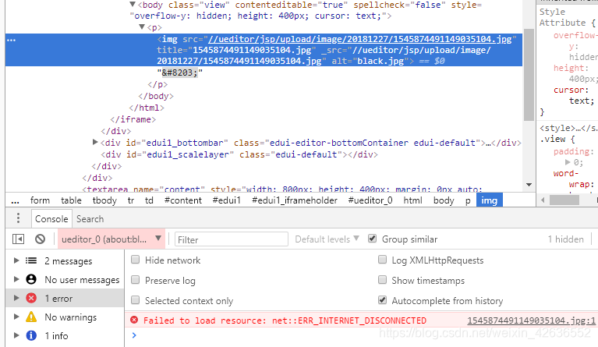Uncheck the Group similar checkbox

click(x=372, y=239)
